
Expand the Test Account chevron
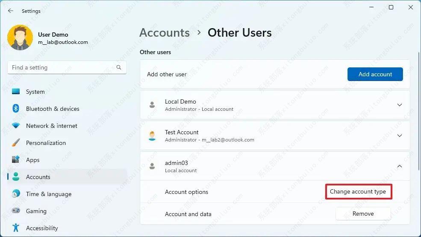400,136
